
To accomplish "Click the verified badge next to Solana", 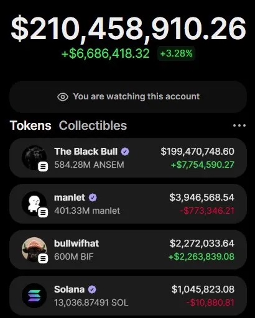I will 92,289.
